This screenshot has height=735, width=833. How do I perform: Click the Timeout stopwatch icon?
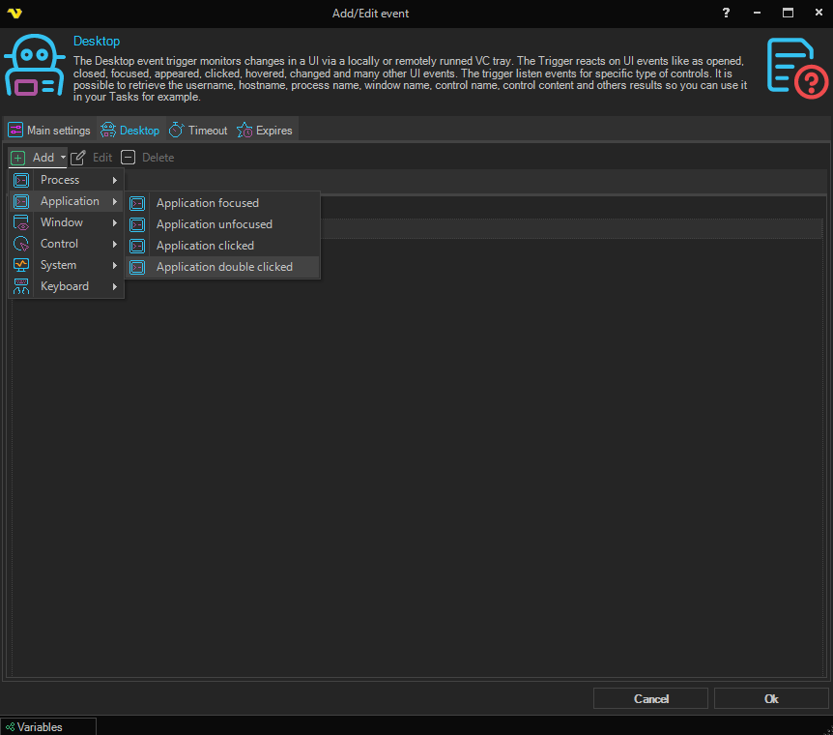pyautogui.click(x=177, y=130)
